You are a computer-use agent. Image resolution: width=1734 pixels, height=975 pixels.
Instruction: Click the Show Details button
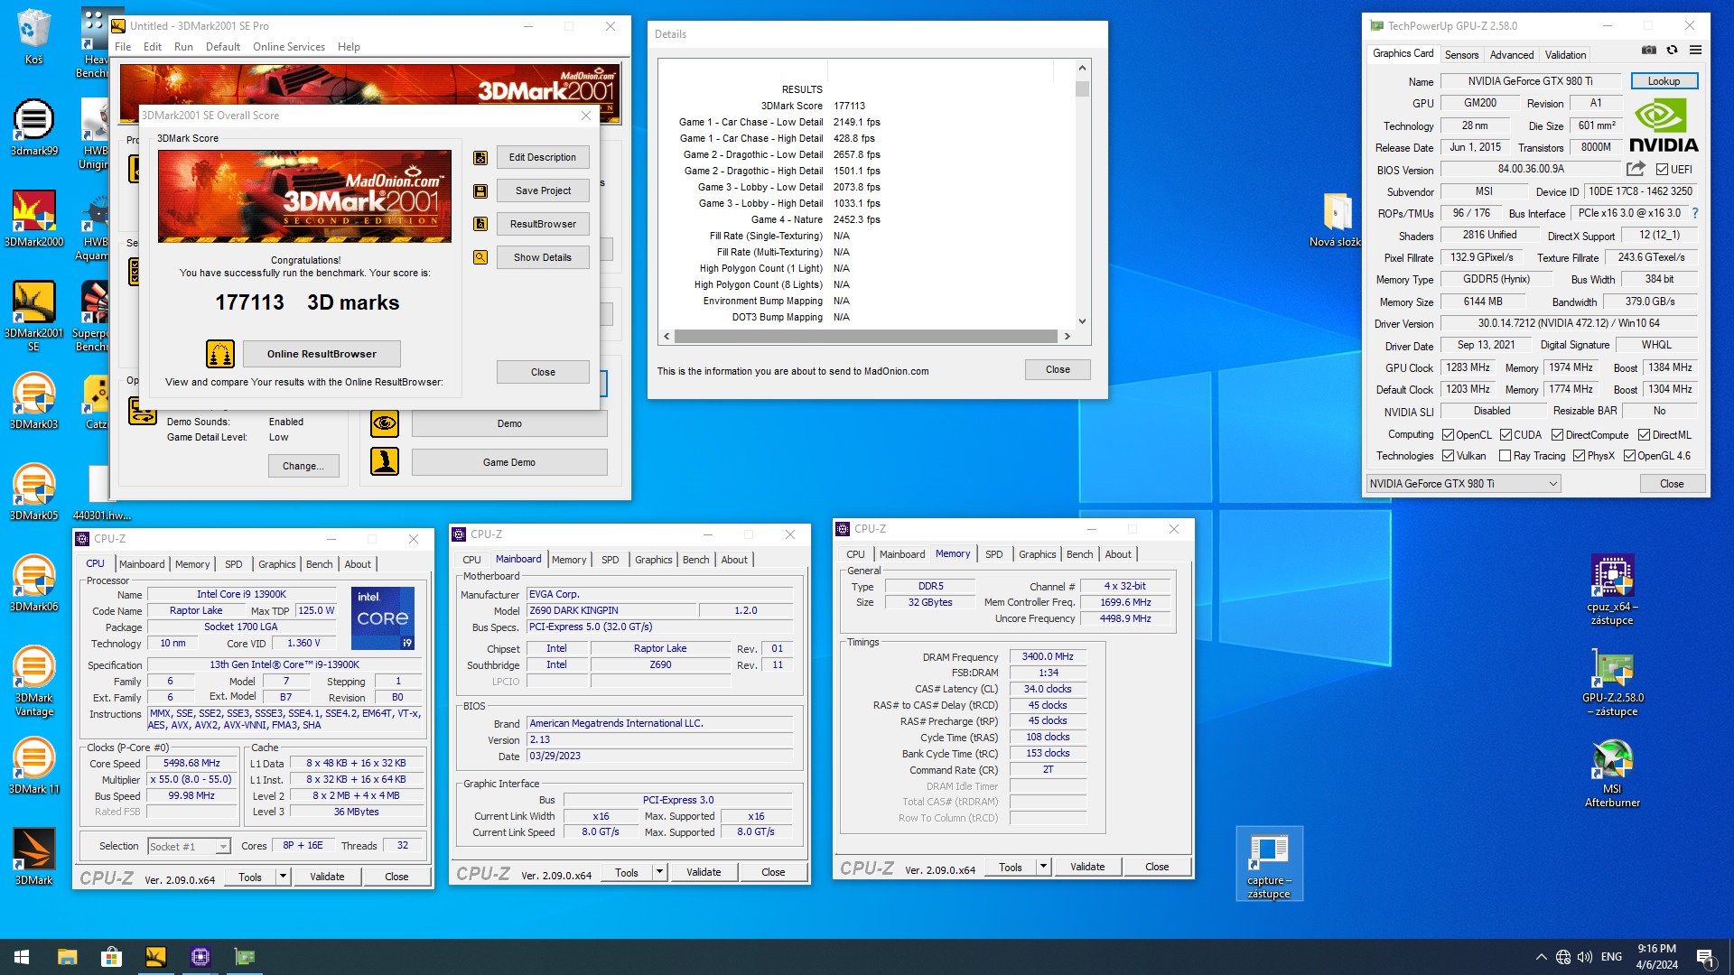(542, 257)
